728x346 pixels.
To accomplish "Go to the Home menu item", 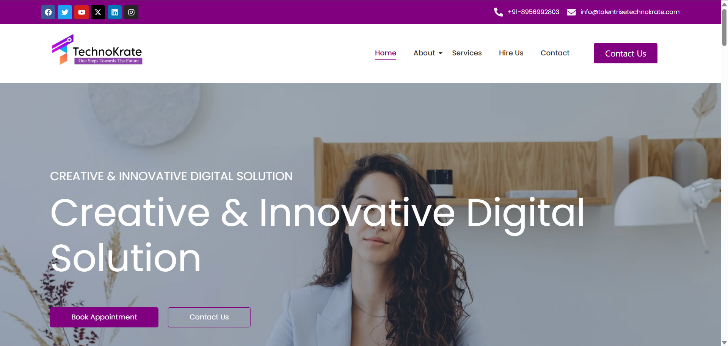I will coord(386,53).
